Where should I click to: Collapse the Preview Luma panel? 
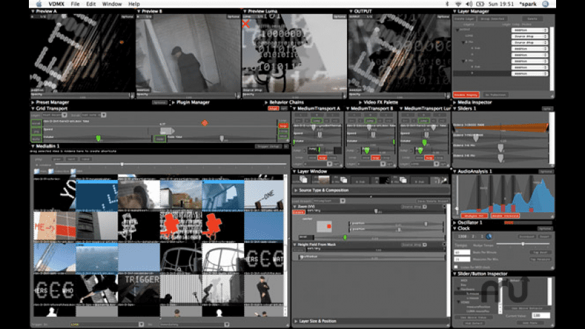(245, 11)
